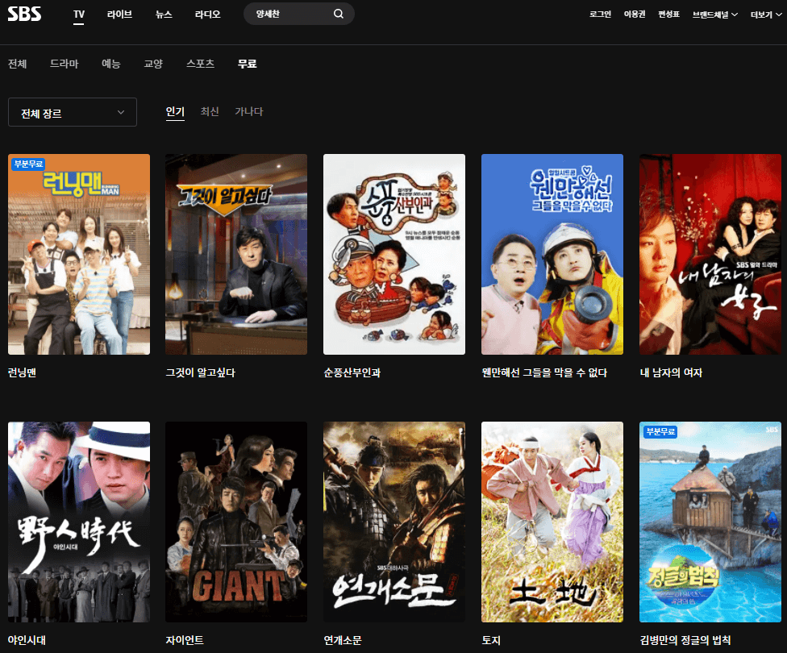Open the 순풍산부인과 poster
The image size is (787, 653).
tap(394, 254)
